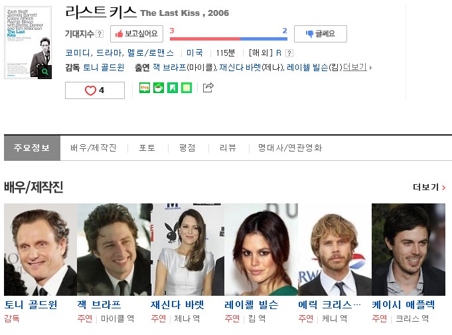Share via green cafe cup icon
452x335 pixels.
click(159, 88)
